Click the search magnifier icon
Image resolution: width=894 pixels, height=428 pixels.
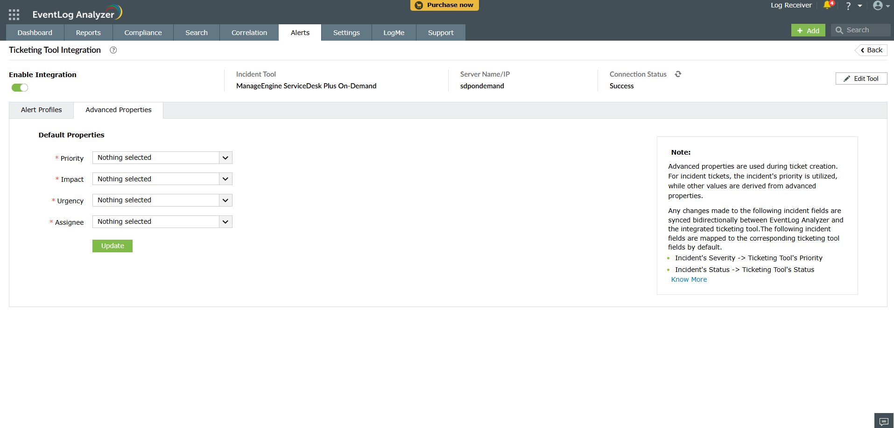(840, 29)
